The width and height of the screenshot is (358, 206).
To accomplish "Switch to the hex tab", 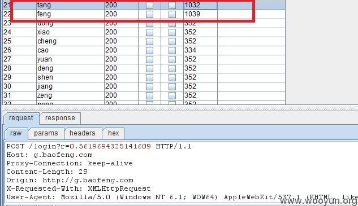I will pyautogui.click(x=114, y=133).
